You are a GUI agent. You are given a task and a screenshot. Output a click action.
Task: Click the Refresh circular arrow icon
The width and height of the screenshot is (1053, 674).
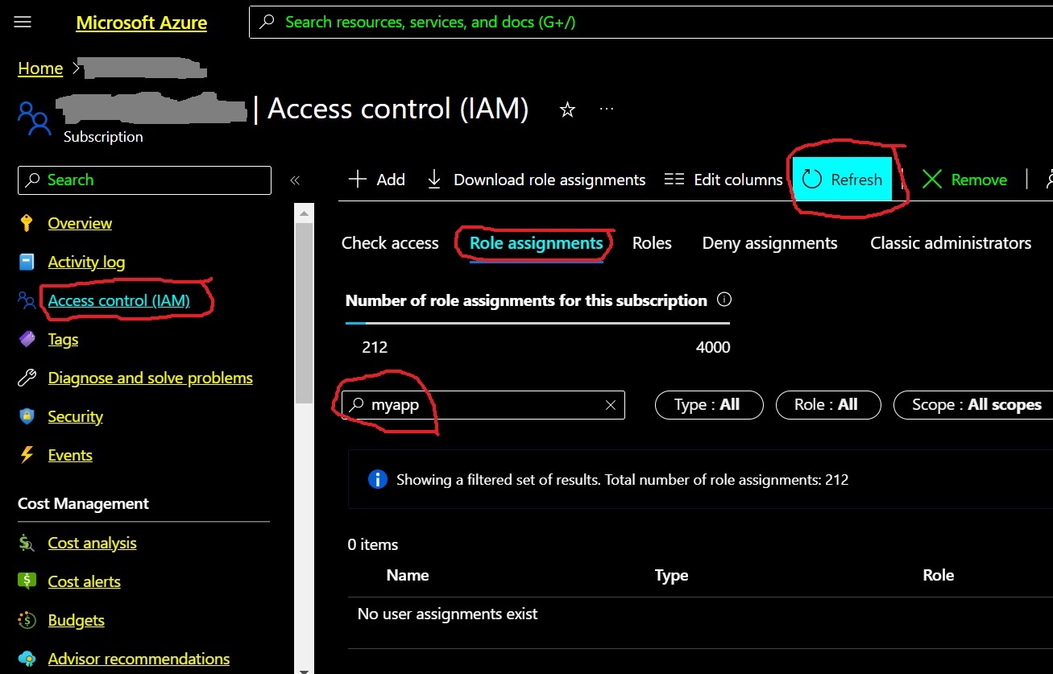coord(812,180)
